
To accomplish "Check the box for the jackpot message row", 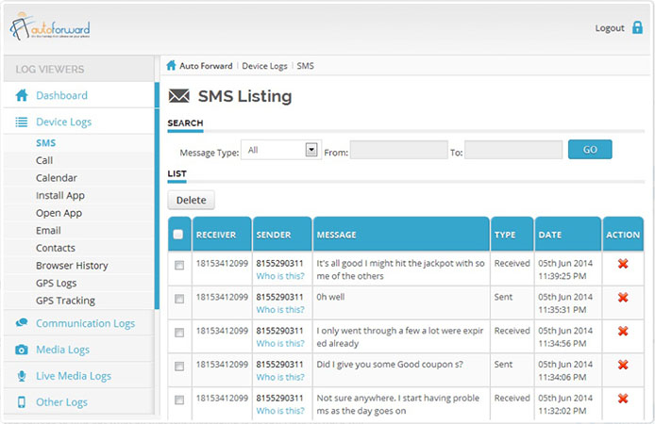I will coord(178,266).
